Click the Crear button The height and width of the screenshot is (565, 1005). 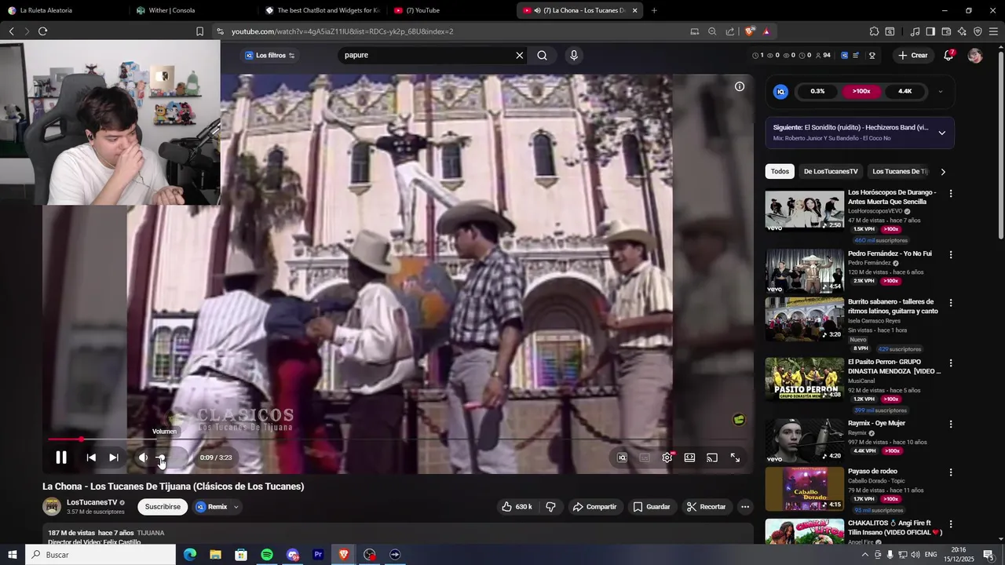pyautogui.click(x=913, y=56)
